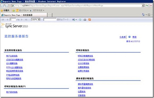The image size is (154, 98).
Task: Click the address bar URL
Action: coord(59,6)
